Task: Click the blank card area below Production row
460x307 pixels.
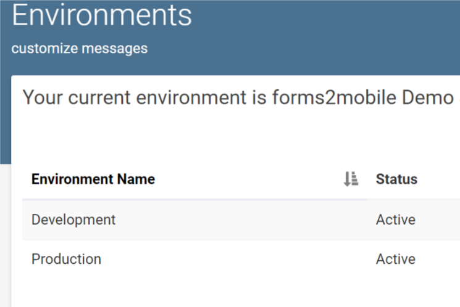Action: coord(235,293)
